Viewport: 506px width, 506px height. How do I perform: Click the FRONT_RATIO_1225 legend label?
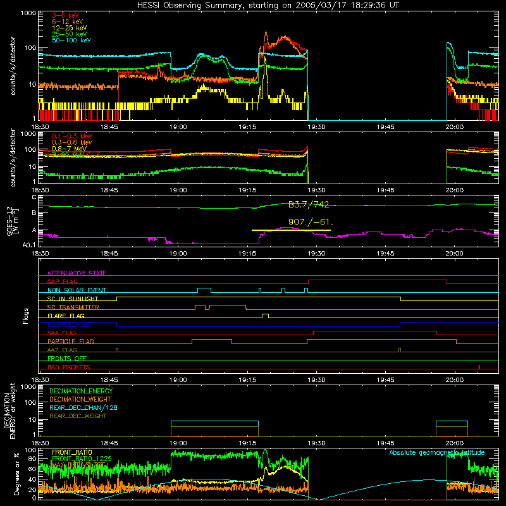tap(82, 459)
